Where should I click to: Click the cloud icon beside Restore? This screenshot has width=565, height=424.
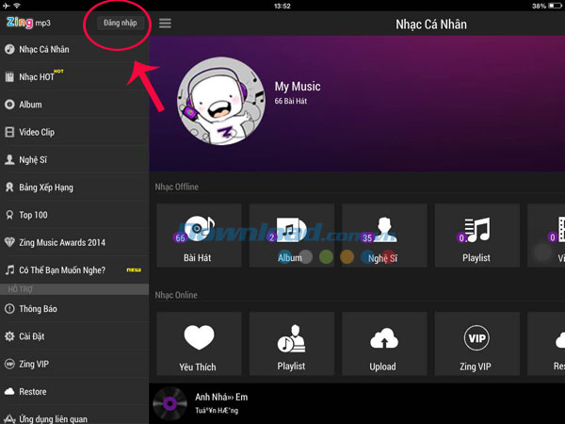coord(9,391)
